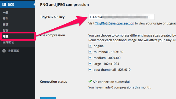Screen dimensions: 176x99
Task: Open the 固定網址 settings page
Action: [x=9, y=42]
